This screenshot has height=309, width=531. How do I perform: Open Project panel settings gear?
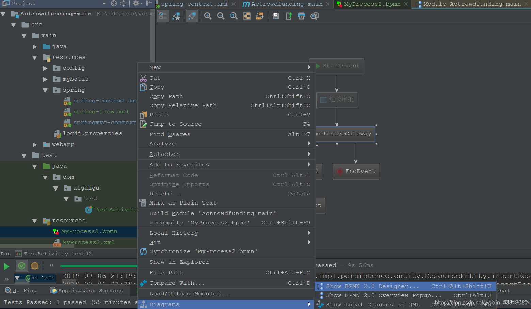(x=136, y=3)
